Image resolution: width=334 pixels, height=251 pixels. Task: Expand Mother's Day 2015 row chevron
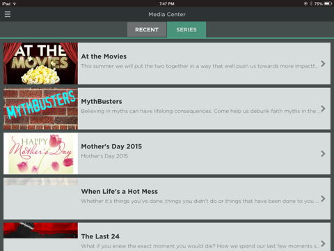[323, 153]
